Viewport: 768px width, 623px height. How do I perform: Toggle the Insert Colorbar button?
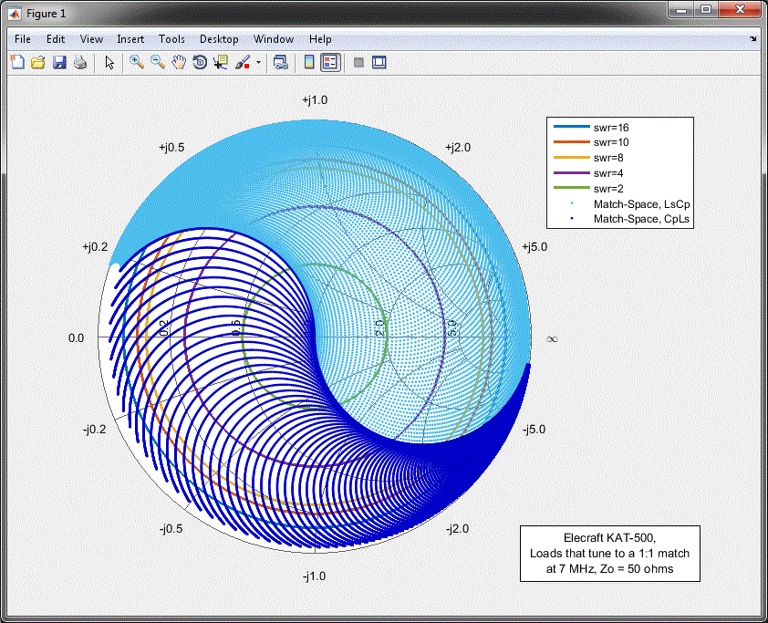[x=309, y=62]
